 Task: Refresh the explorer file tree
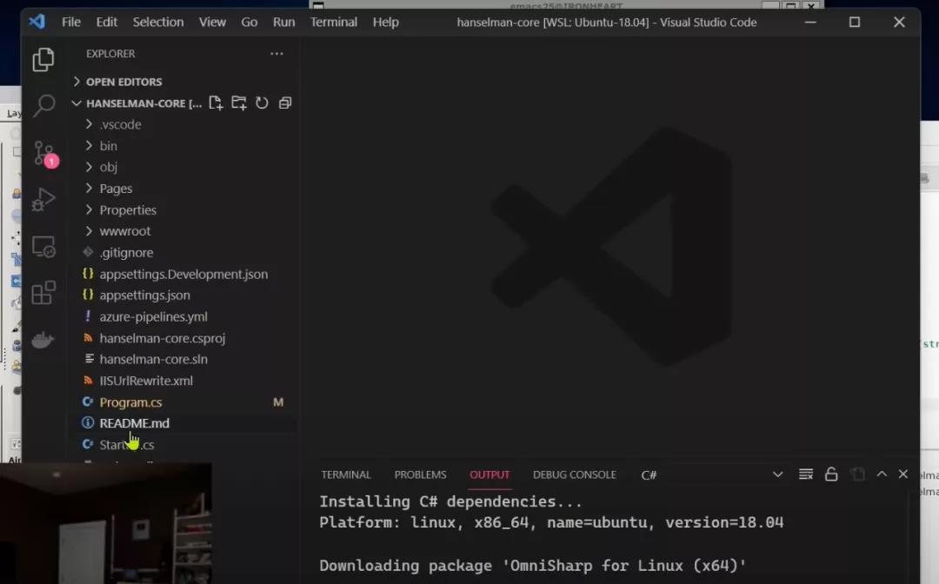[262, 103]
